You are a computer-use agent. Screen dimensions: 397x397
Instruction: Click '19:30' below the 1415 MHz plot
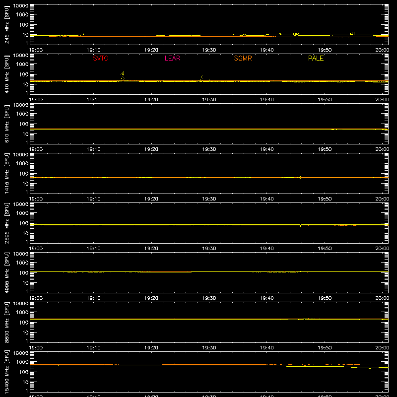(209, 199)
